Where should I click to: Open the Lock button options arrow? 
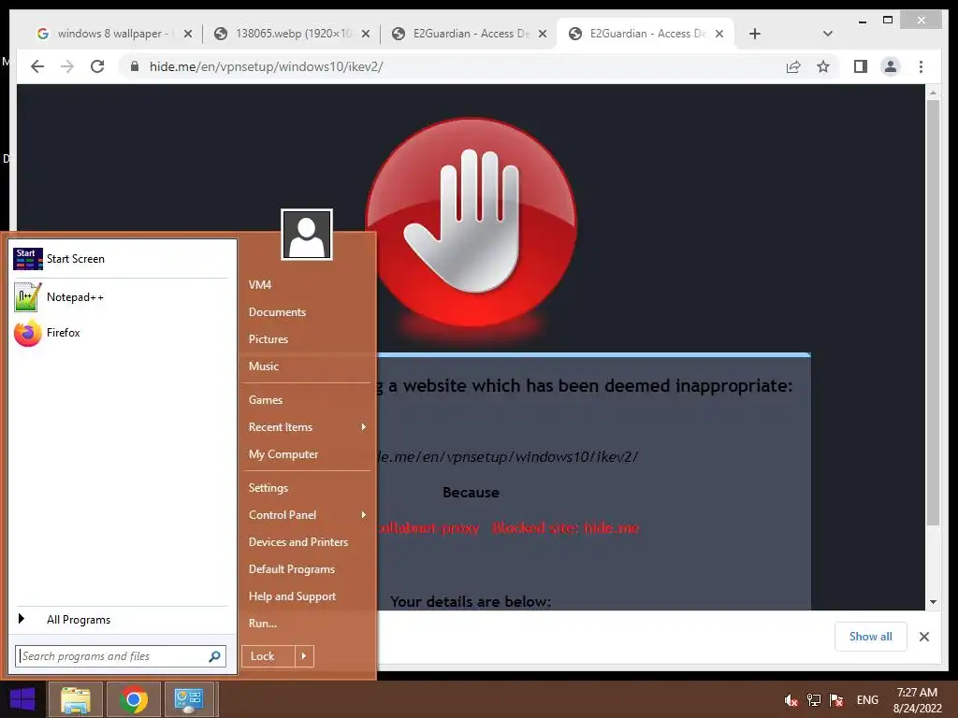[x=304, y=656]
